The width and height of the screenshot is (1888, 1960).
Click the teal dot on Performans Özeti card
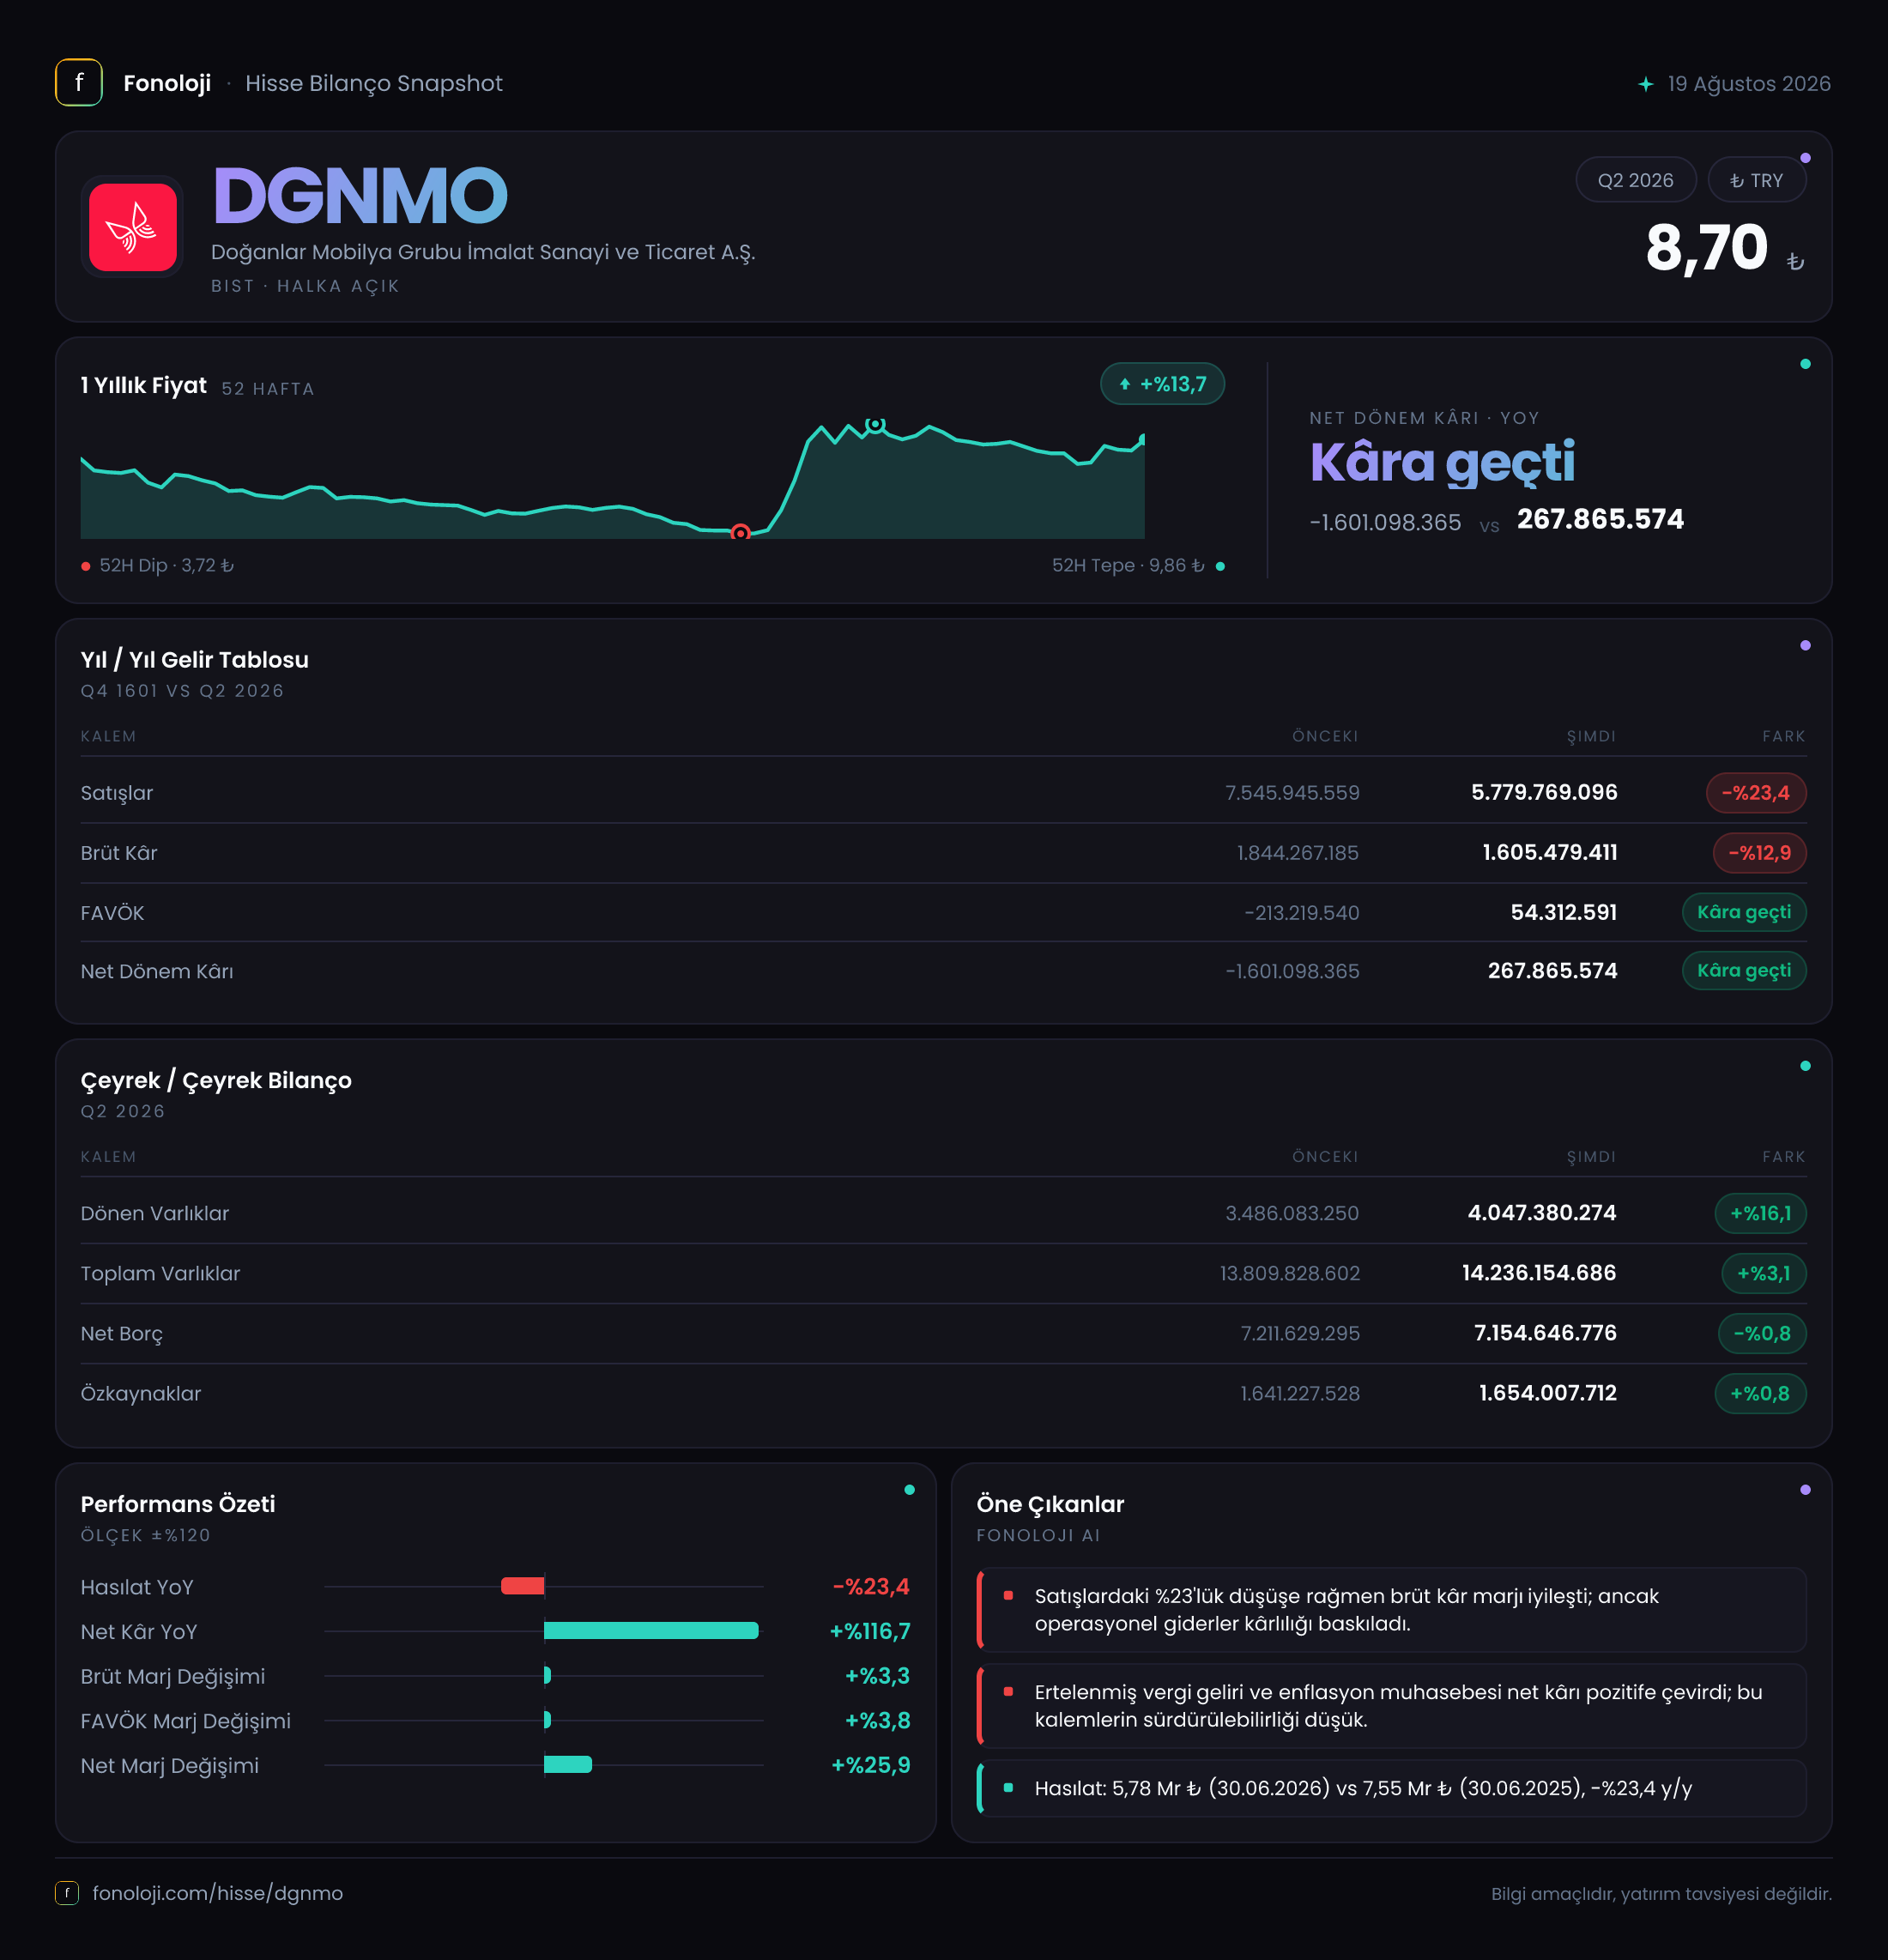click(x=909, y=1490)
